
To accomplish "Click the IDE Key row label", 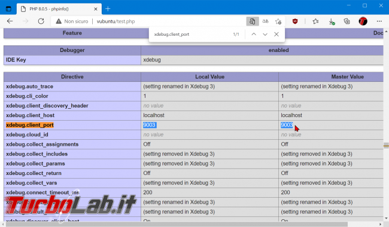I will pos(16,60).
